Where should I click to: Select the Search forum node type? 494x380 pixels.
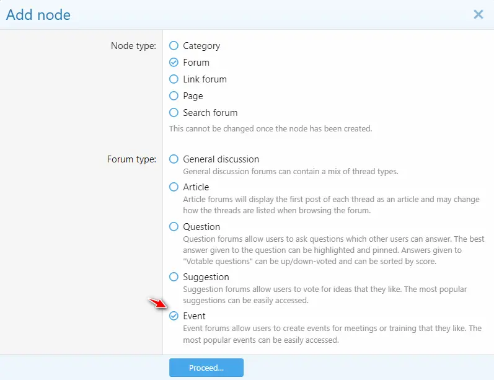(174, 112)
